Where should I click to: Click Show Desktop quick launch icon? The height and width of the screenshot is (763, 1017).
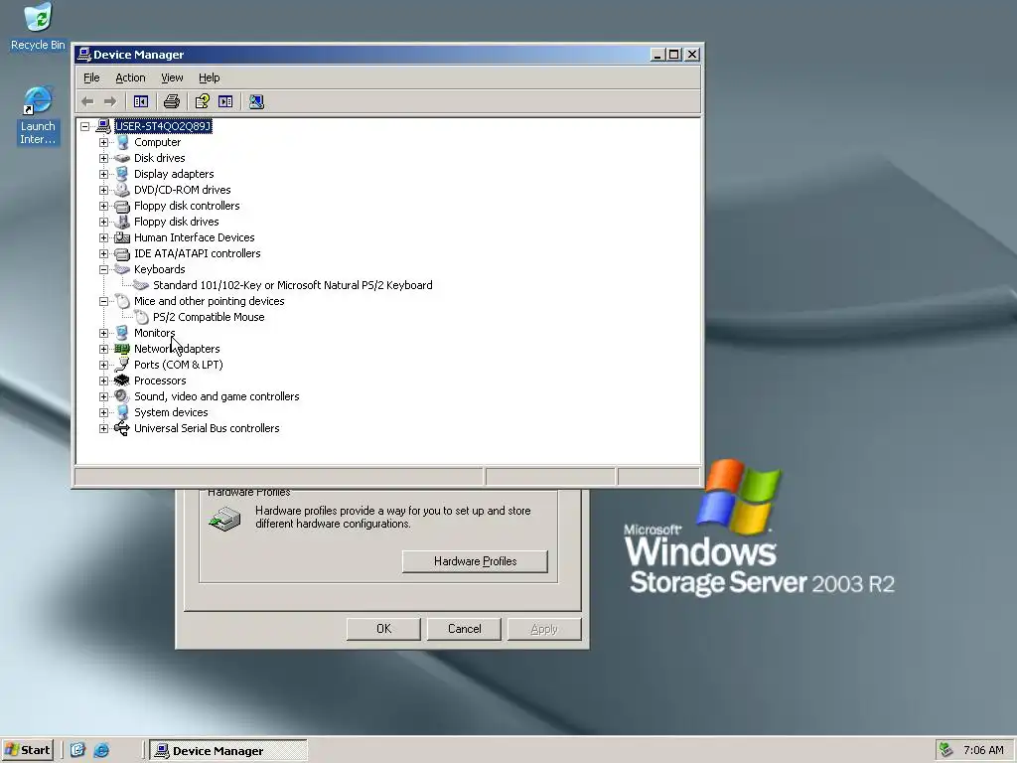pos(77,750)
